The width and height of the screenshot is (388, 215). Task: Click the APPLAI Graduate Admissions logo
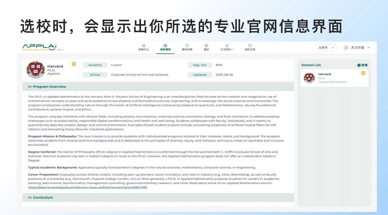pyautogui.click(x=40, y=47)
